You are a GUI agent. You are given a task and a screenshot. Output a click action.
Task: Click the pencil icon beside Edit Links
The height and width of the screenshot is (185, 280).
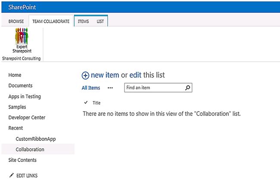coord(11,176)
